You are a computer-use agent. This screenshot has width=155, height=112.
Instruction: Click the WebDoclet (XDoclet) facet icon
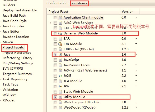tap(60, 107)
